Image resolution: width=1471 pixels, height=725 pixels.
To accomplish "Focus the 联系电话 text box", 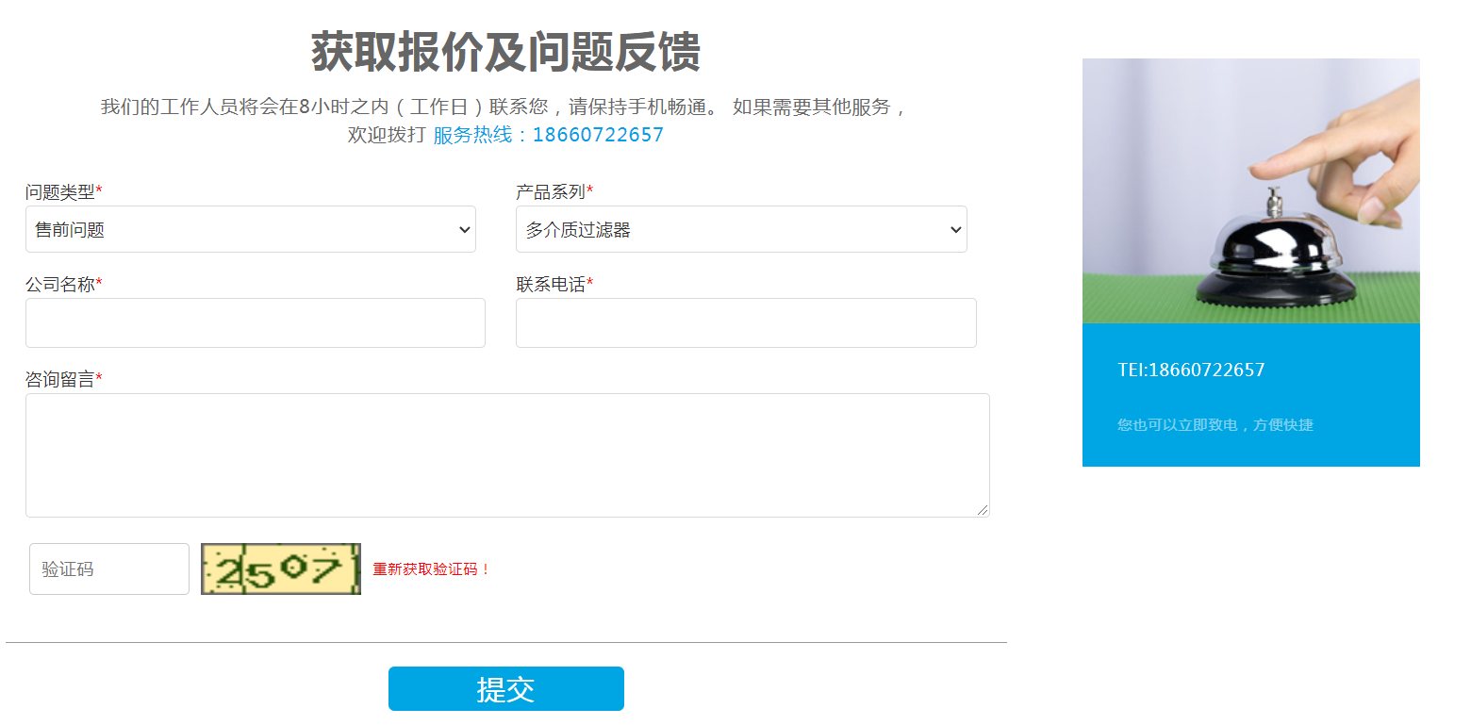I will click(745, 322).
